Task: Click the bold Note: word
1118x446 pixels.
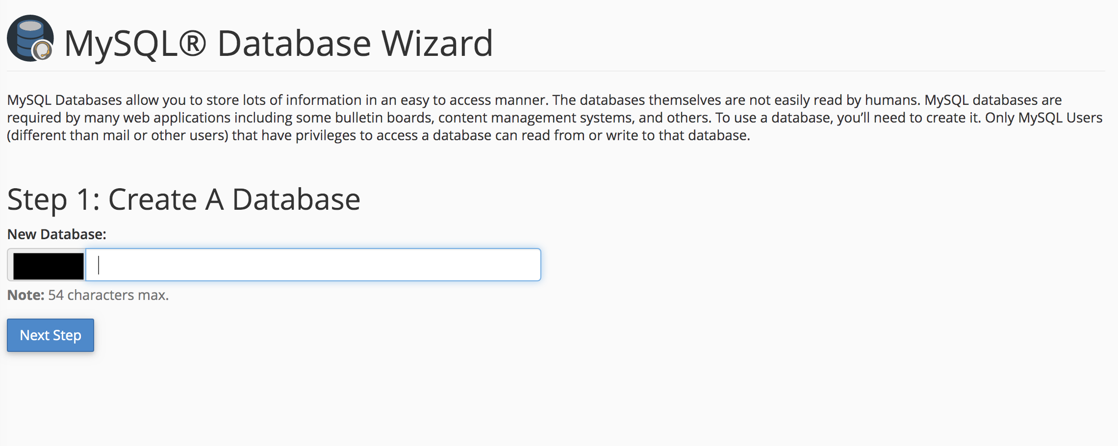Action: (25, 295)
